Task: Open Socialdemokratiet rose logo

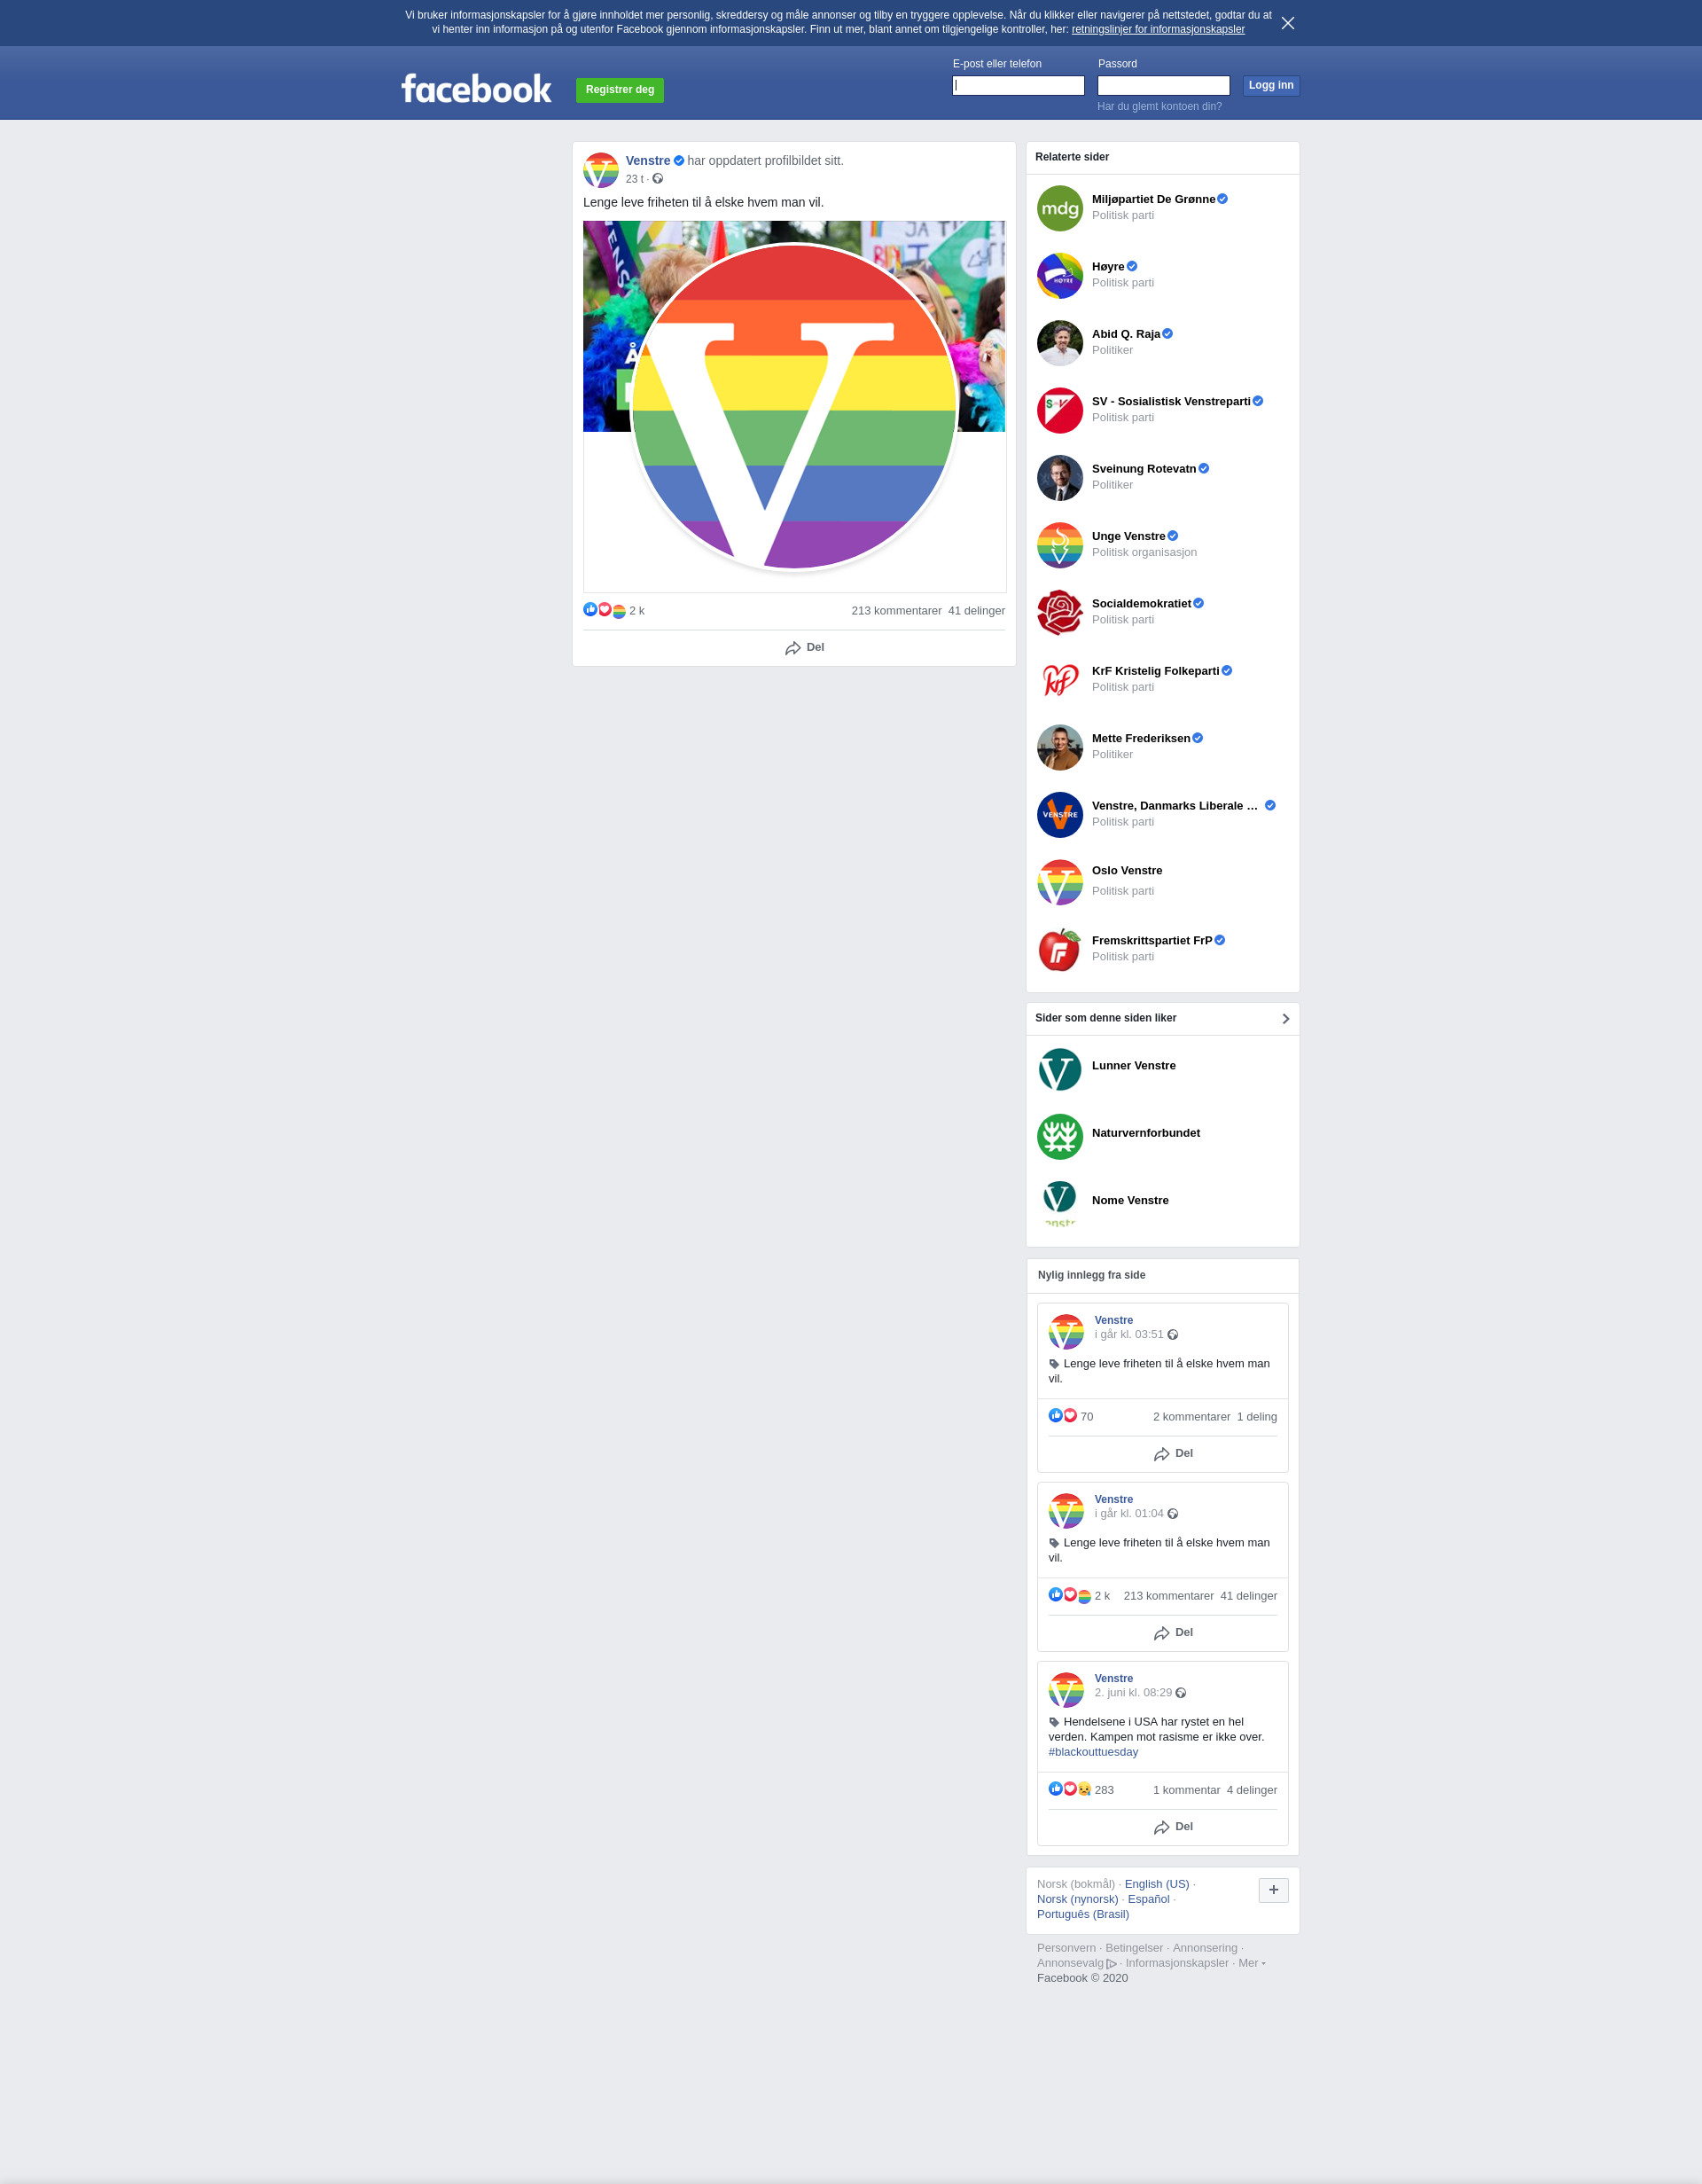Action: pyautogui.click(x=1059, y=613)
